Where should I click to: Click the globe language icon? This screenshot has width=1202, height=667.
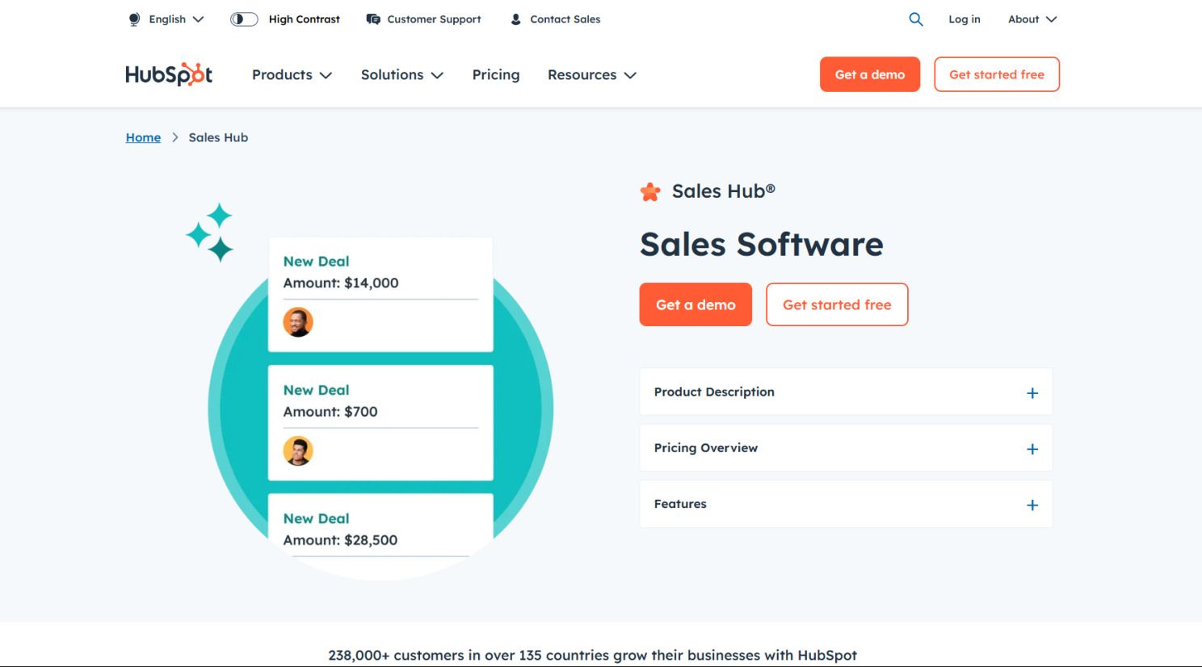[x=134, y=19]
